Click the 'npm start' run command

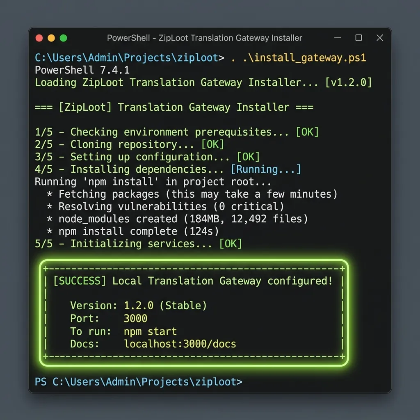(150, 331)
